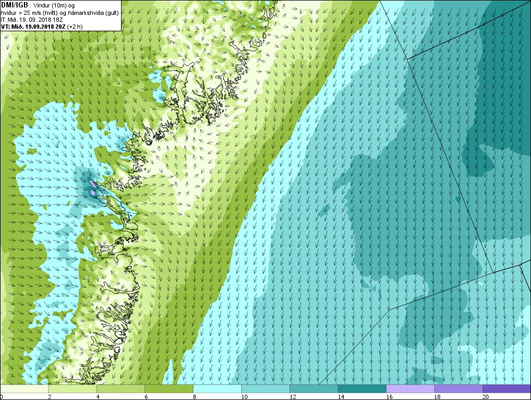Click the 6–8 m/s dark green legend swatch
This screenshot has width=531, height=400.
pyautogui.click(x=169, y=388)
